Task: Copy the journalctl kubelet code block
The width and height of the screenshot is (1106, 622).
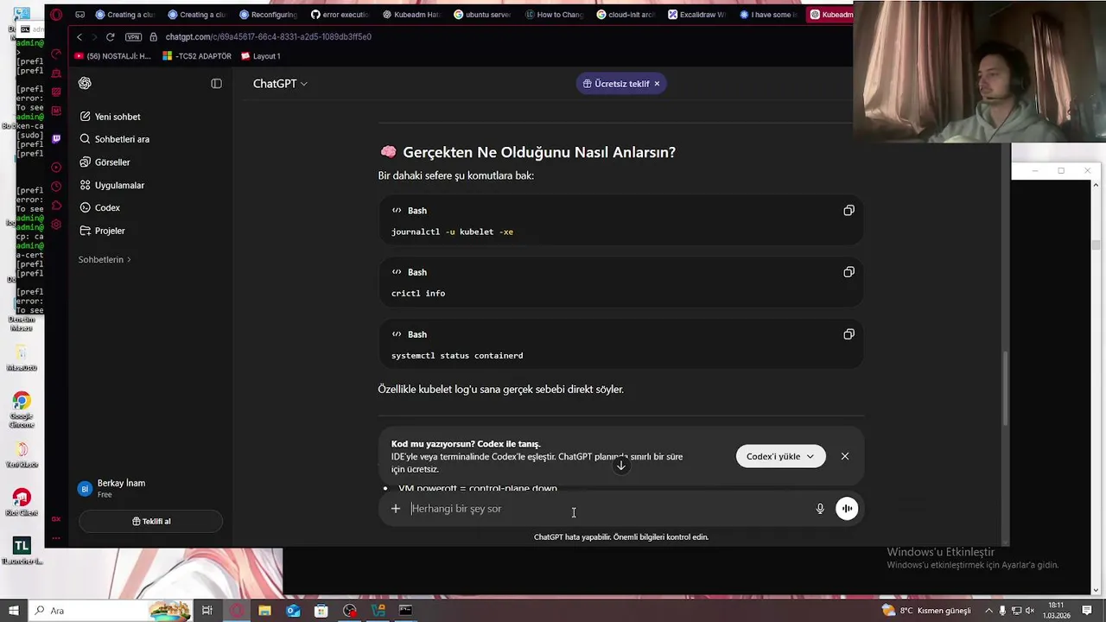Action: pyautogui.click(x=849, y=211)
